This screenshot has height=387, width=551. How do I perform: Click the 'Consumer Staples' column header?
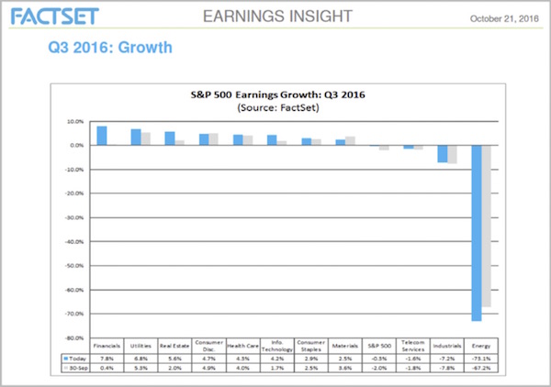pyautogui.click(x=311, y=346)
